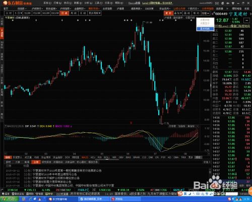This screenshot has width=252, height=202.
Task: Open 沪港通 in navigation bar
Action: click(x=120, y=9)
